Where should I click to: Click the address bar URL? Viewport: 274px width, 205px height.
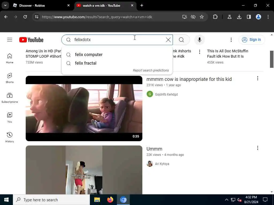coord(97,17)
